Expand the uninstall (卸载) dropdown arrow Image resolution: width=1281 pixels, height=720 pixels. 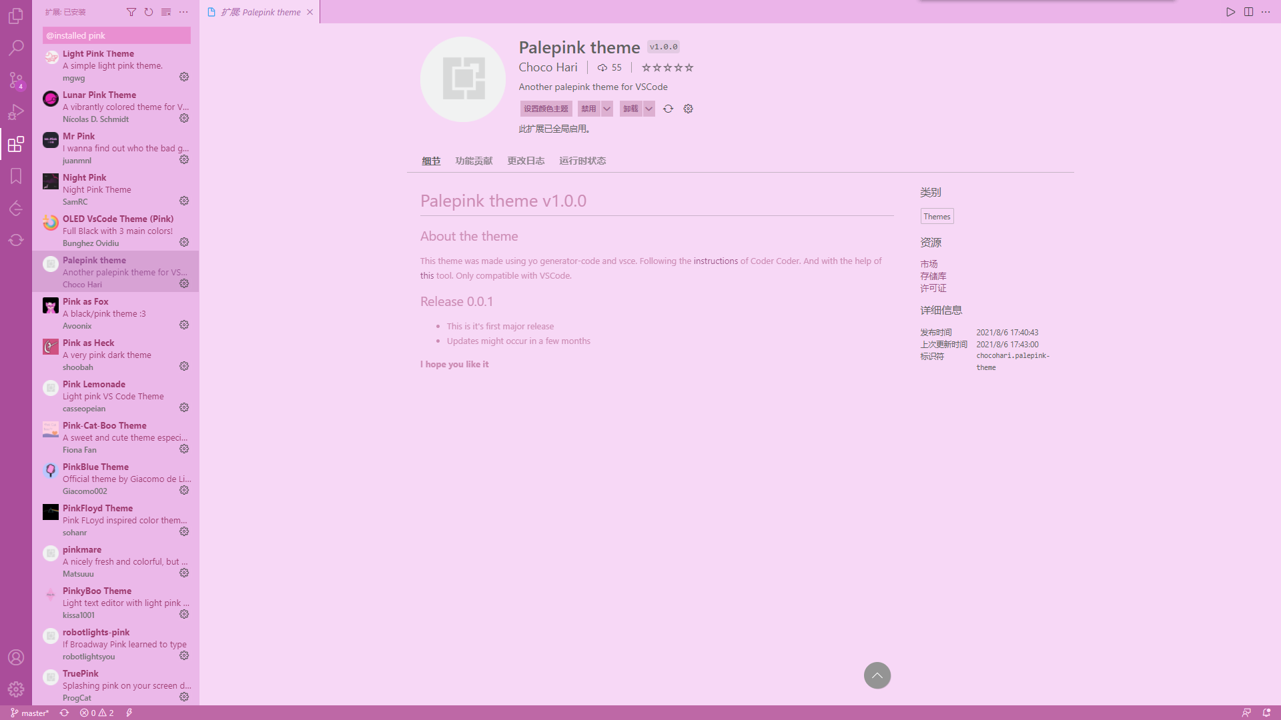pos(649,109)
